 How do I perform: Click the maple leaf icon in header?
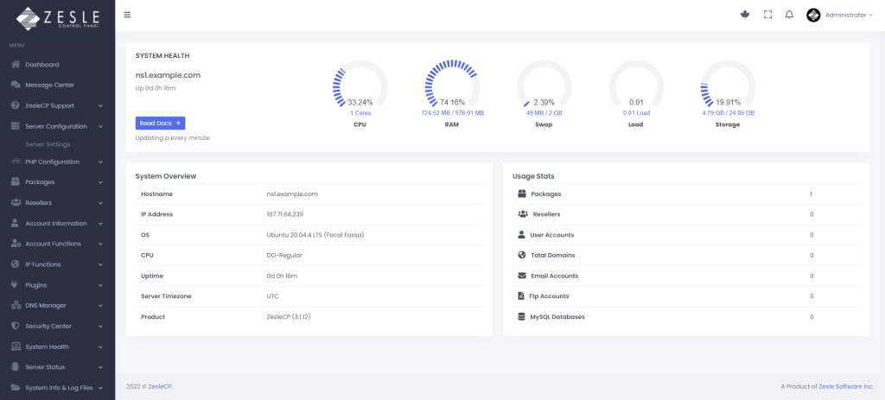(745, 15)
